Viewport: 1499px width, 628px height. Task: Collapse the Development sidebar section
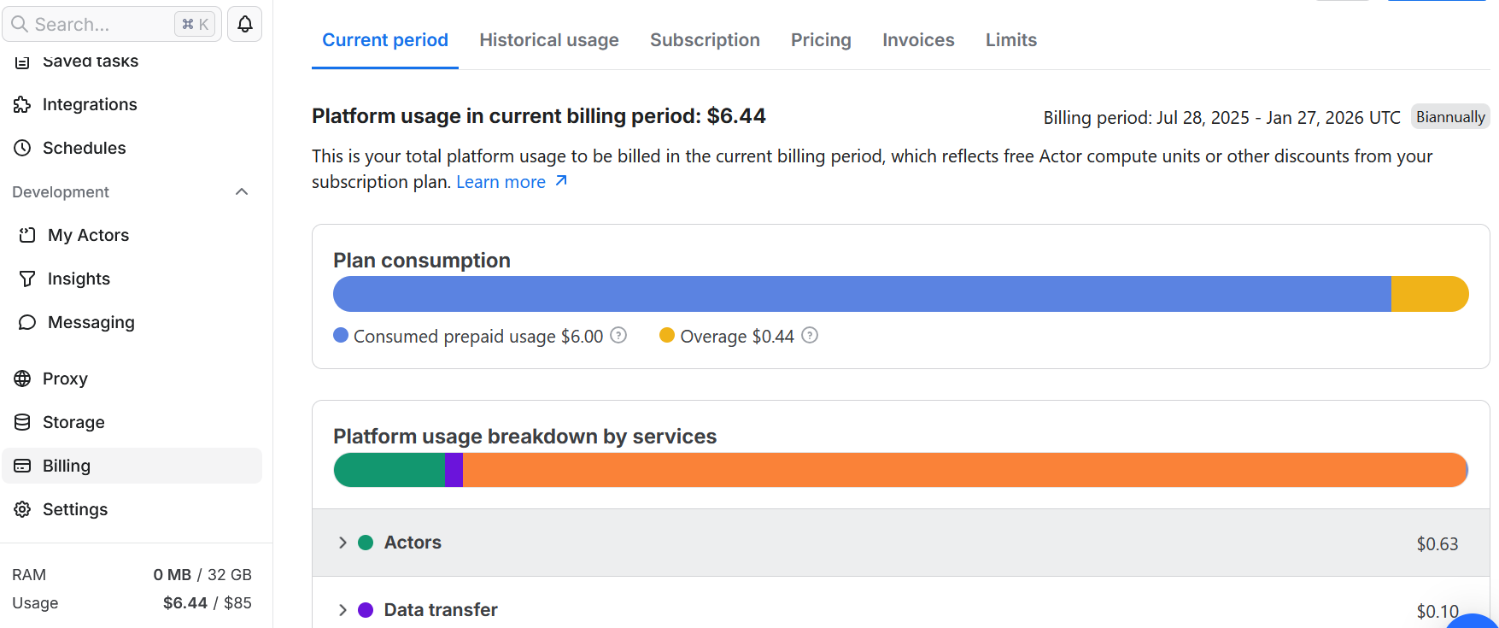coord(242,192)
